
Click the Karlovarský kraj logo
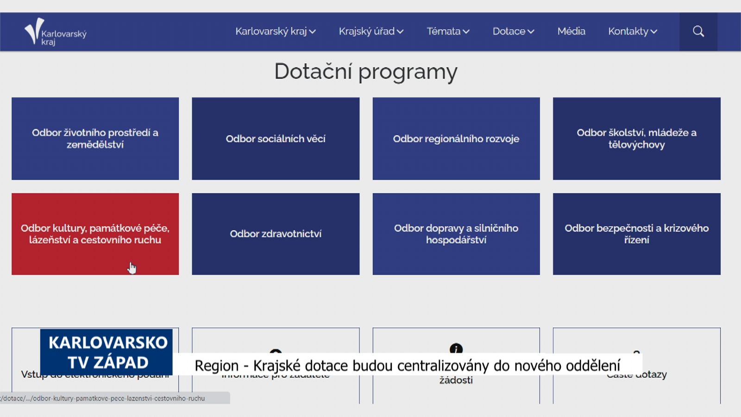click(56, 32)
